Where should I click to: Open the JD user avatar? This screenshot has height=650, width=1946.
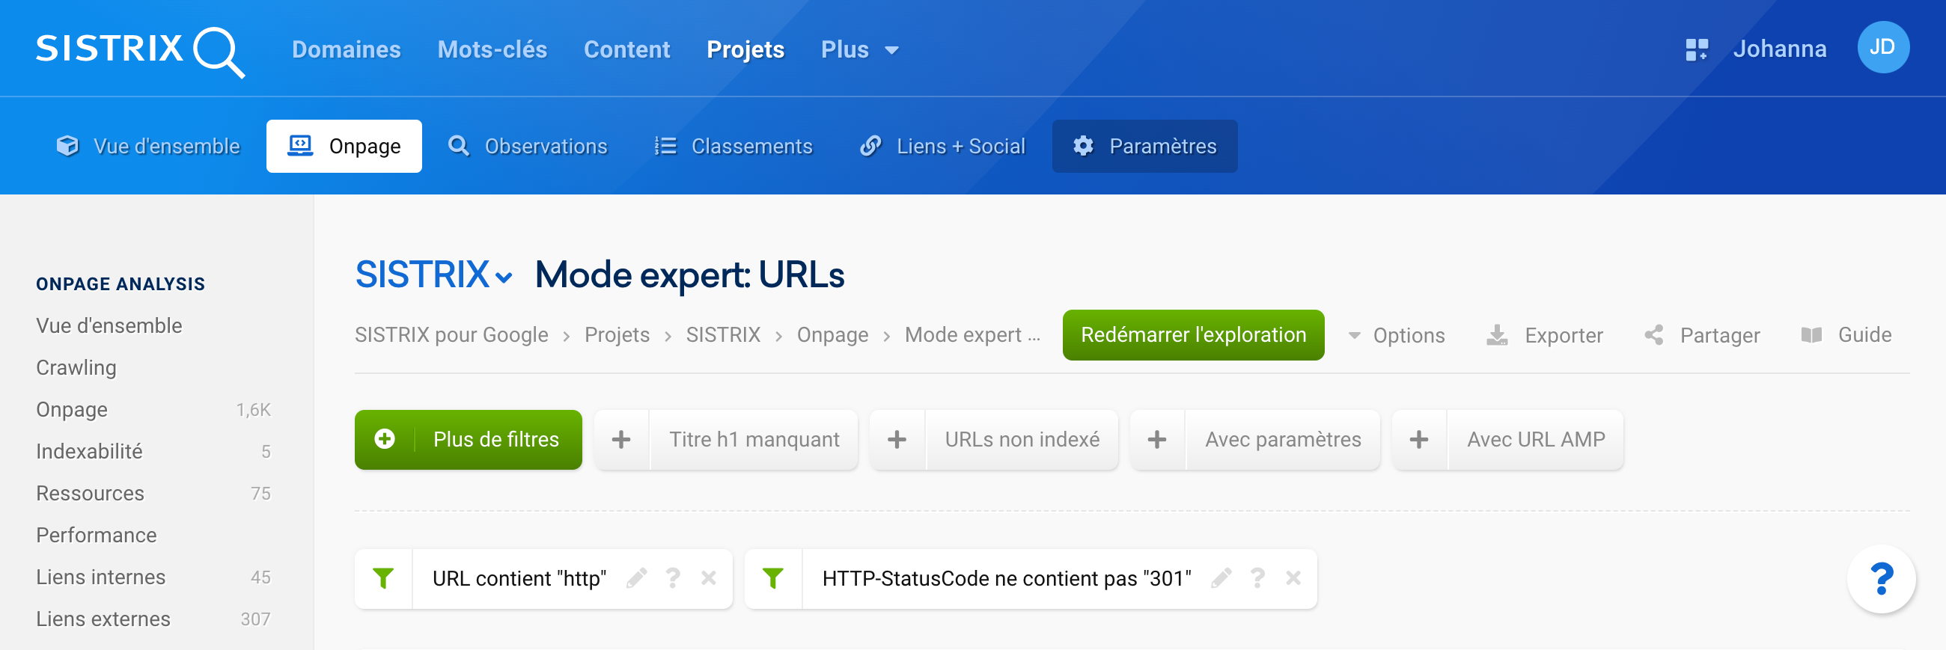1882,48
